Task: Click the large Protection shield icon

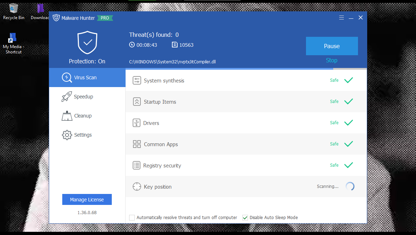Action: 87,42
